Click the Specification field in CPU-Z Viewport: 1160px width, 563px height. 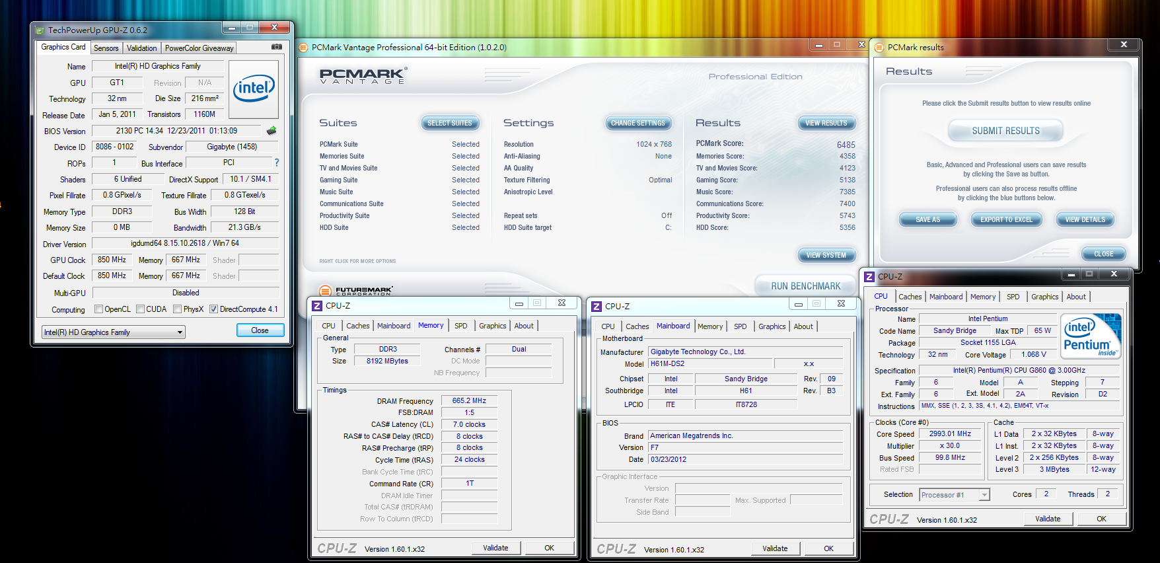(x=1019, y=370)
